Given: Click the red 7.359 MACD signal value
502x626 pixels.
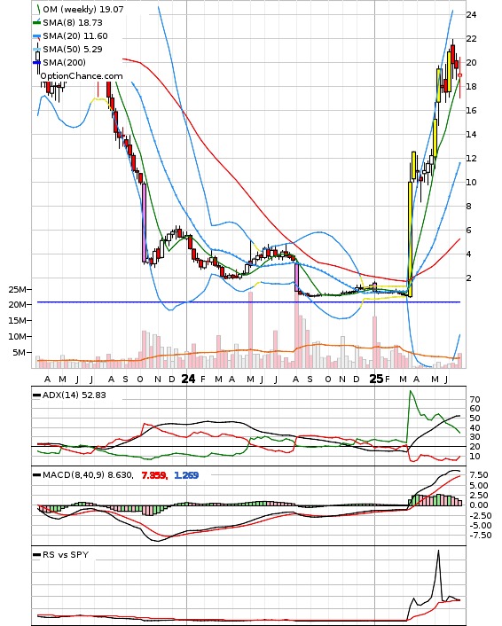Looking at the screenshot, I should pos(154,475).
